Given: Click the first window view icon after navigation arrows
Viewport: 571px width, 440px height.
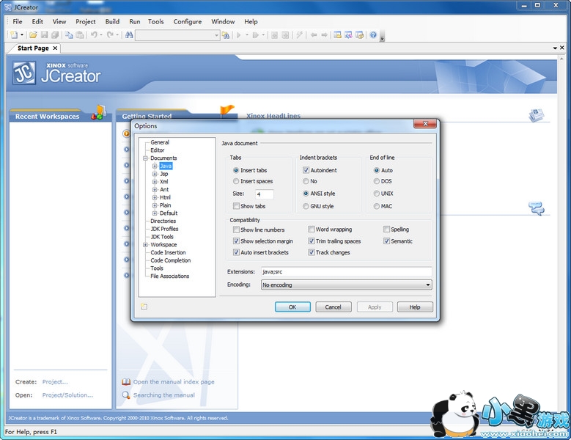Looking at the screenshot, I should [x=338, y=35].
